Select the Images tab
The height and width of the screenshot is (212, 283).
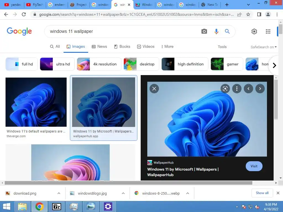click(76, 46)
